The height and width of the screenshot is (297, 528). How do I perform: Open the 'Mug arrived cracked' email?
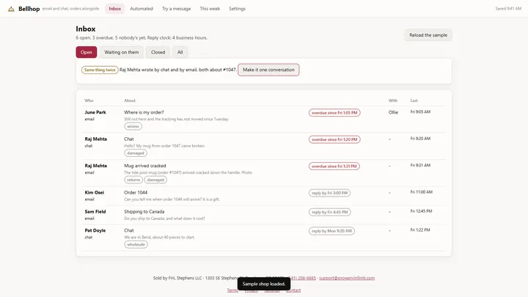(264, 172)
